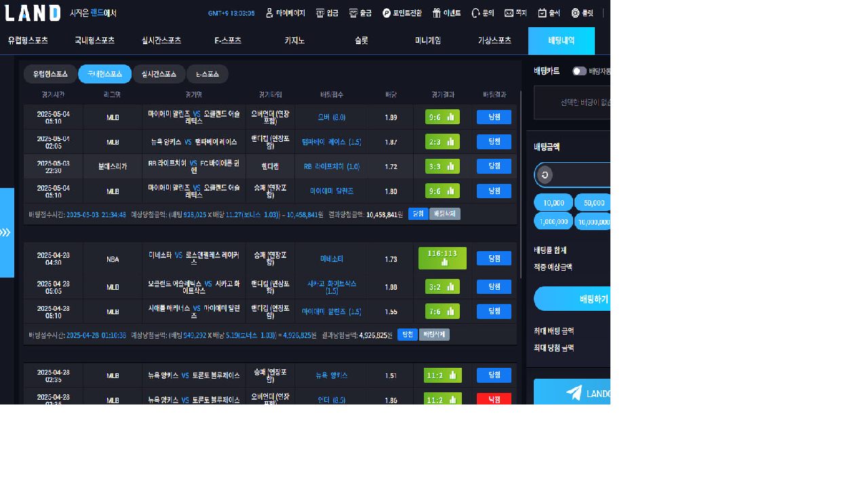Open the 룰렛 roulette wheel icon
This screenshot has height=490, width=860.
pyautogui.click(x=575, y=13)
